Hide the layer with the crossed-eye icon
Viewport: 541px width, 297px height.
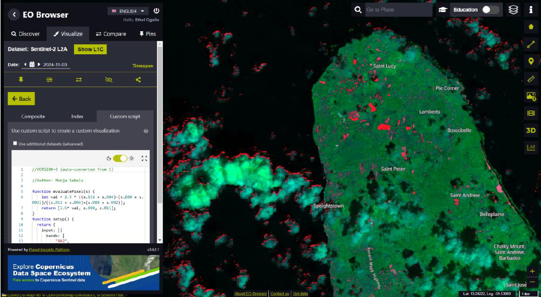(x=109, y=79)
